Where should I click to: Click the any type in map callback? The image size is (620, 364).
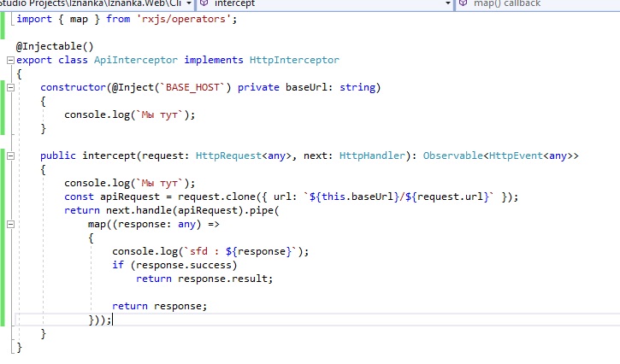coord(186,224)
